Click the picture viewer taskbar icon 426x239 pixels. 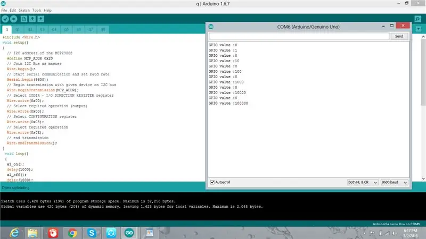coord(150,233)
